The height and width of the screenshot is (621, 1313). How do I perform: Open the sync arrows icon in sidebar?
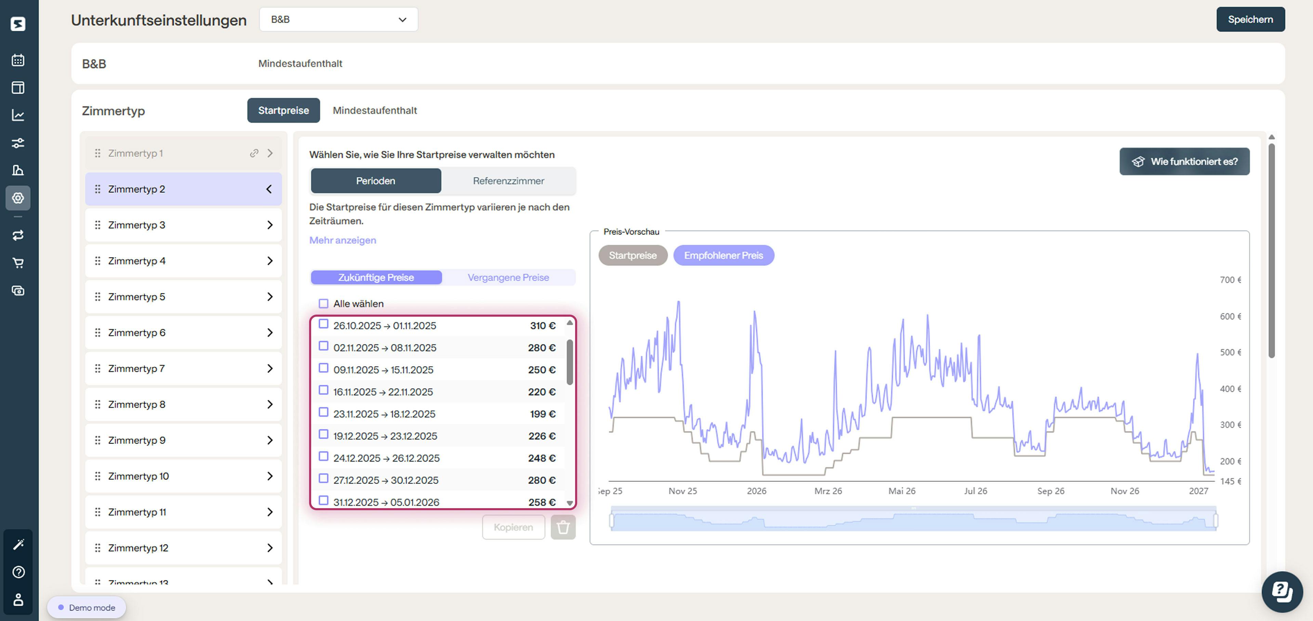18,235
